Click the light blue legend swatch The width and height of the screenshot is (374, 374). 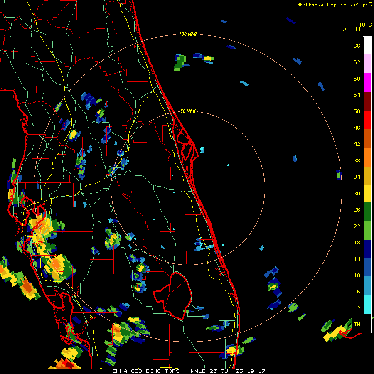[367, 286]
